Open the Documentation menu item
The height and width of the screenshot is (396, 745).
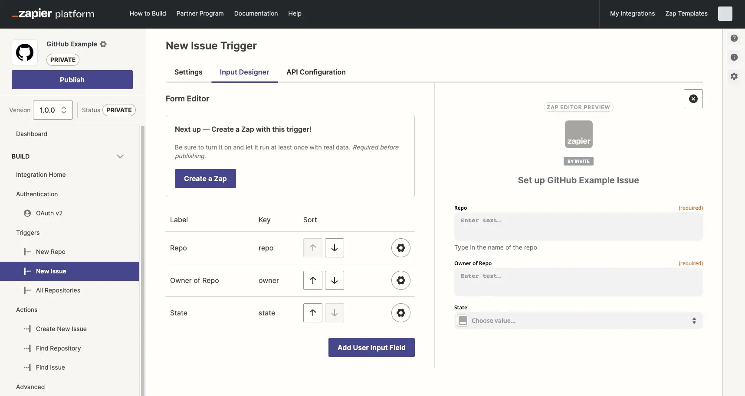tap(256, 13)
